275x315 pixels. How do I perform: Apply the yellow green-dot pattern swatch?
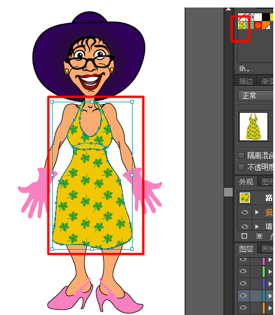point(241,25)
